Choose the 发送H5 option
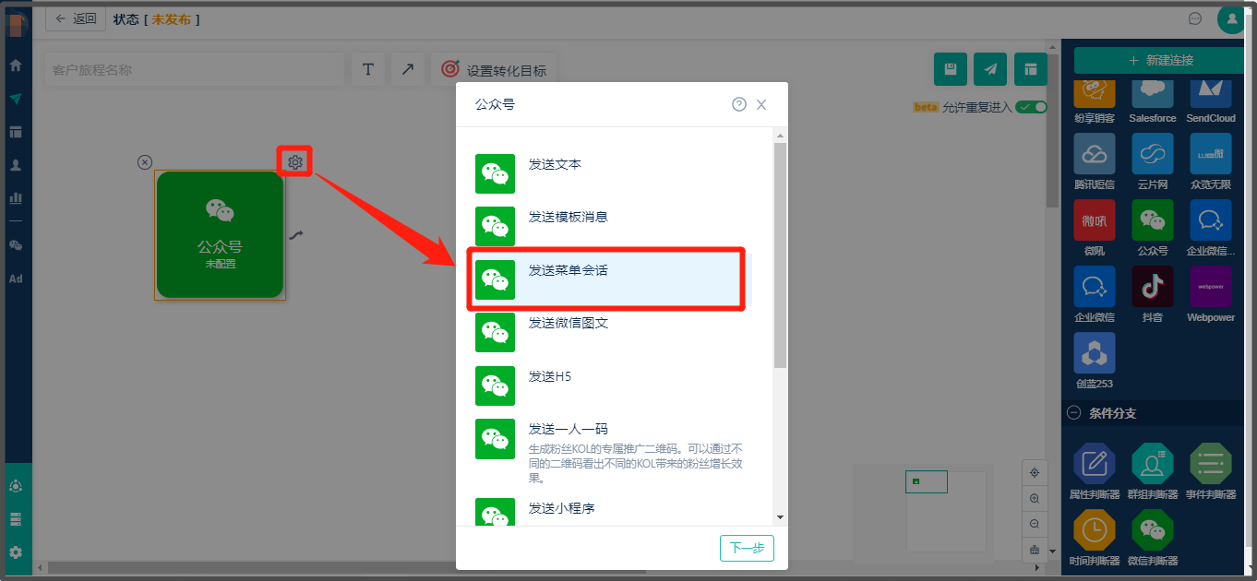The width and height of the screenshot is (1257, 581). click(611, 385)
